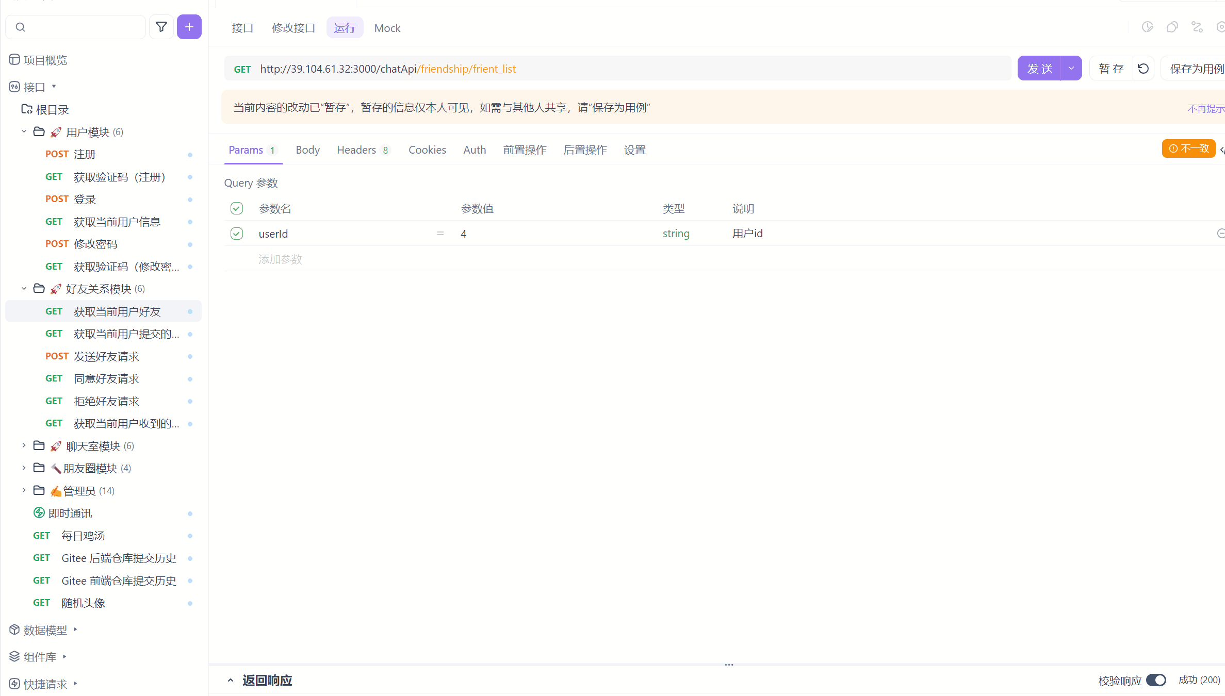Expand the 数据模型 section arrow
The image size is (1225, 696).
75,629
